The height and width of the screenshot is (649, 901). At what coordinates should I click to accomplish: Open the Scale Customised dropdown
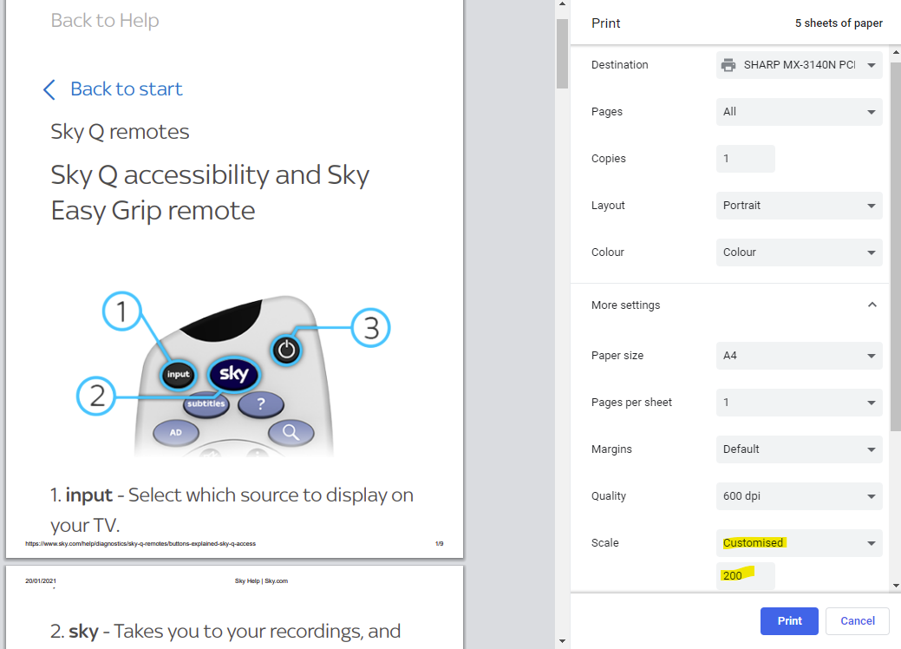pyautogui.click(x=799, y=543)
